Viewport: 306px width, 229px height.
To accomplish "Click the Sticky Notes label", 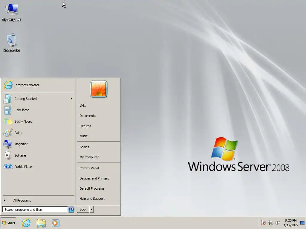I will coord(23,121).
